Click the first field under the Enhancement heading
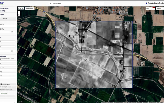Screen dimensions: 164x103 coord(8,62)
